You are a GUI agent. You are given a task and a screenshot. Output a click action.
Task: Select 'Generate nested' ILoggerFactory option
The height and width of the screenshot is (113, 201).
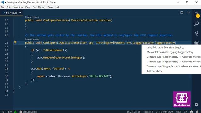tap(174, 66)
